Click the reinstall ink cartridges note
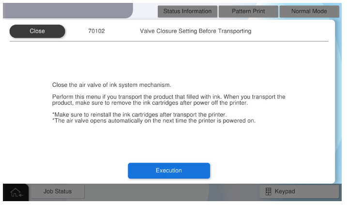 click(x=139, y=114)
